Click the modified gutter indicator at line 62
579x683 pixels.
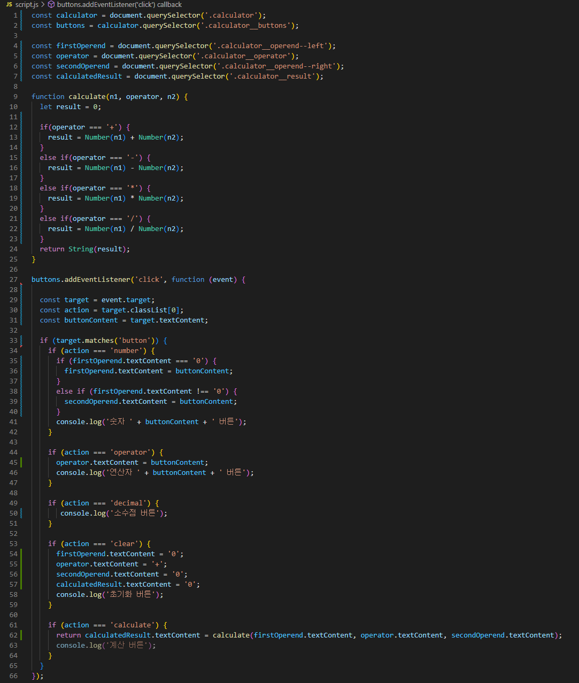coord(20,635)
